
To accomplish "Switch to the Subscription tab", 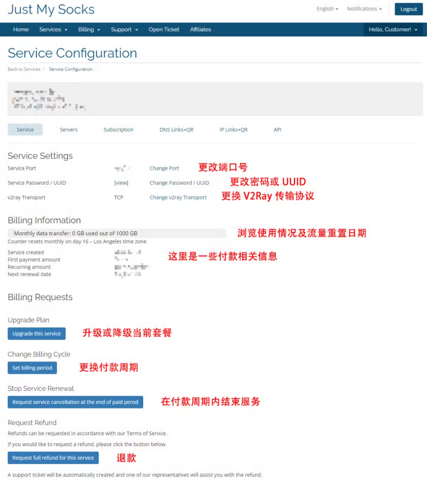I will click(118, 130).
